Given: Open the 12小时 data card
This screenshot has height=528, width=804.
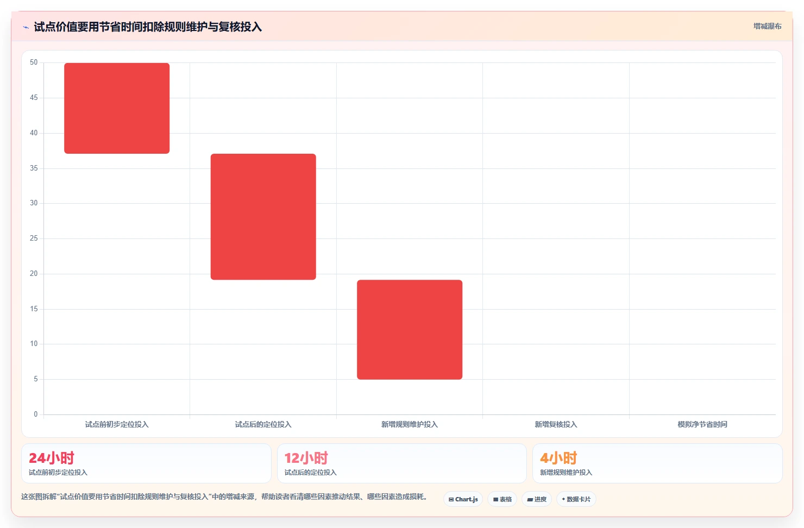Looking at the screenshot, I should (x=402, y=463).
